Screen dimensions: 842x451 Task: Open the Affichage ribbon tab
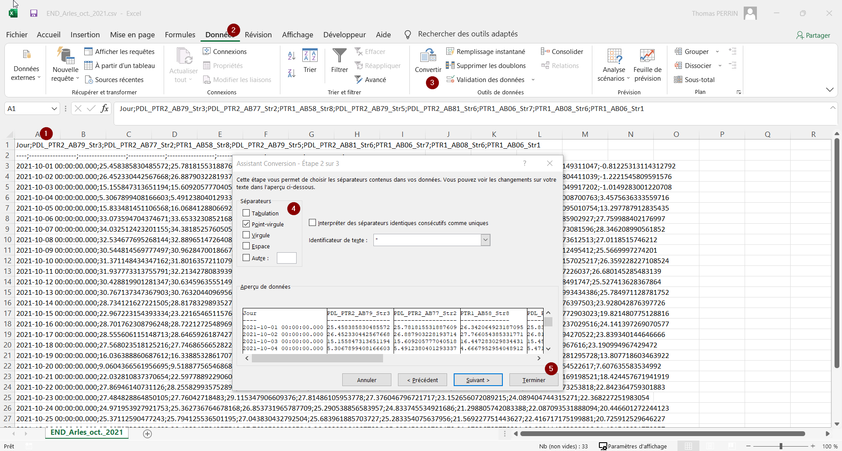tap(297, 35)
